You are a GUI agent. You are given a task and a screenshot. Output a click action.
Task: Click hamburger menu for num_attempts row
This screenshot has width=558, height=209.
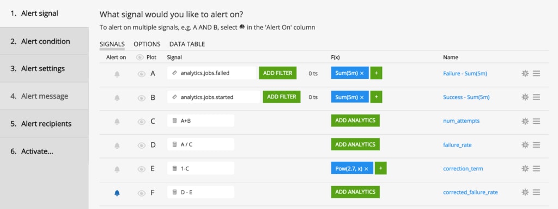[536, 121]
